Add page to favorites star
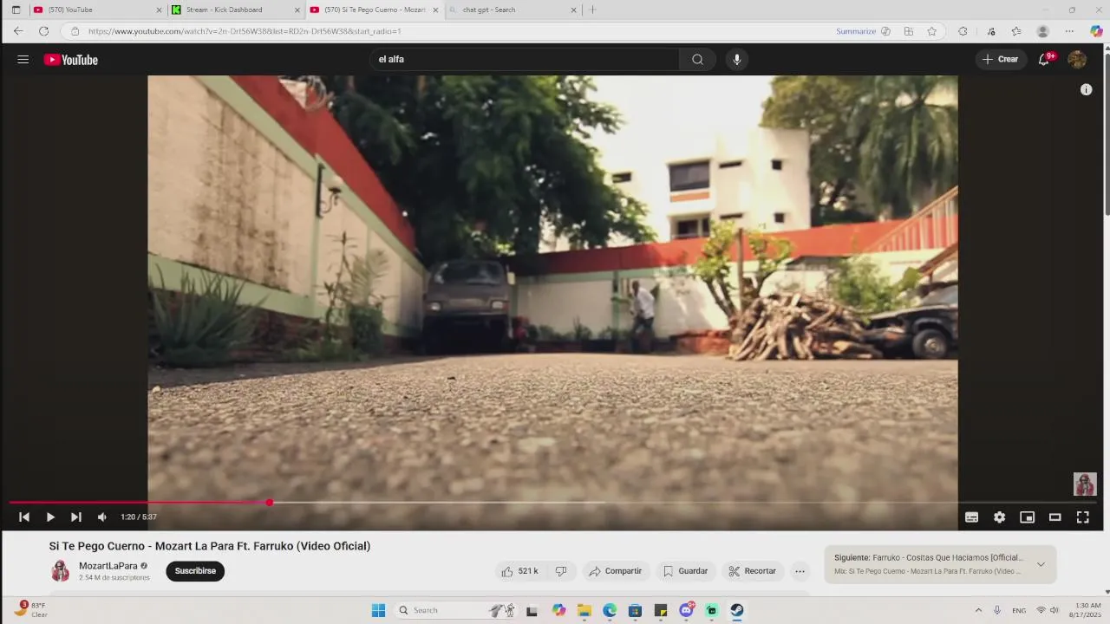This screenshot has height=624, width=1110. click(x=932, y=31)
